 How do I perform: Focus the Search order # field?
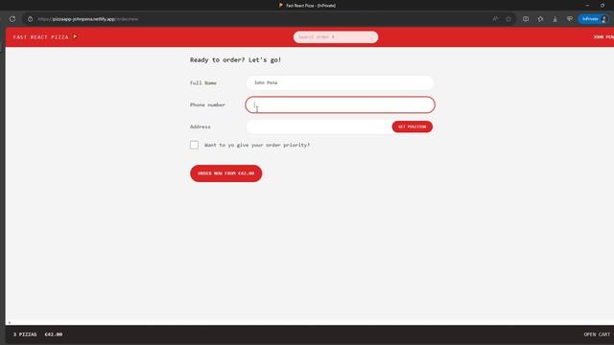(x=336, y=36)
